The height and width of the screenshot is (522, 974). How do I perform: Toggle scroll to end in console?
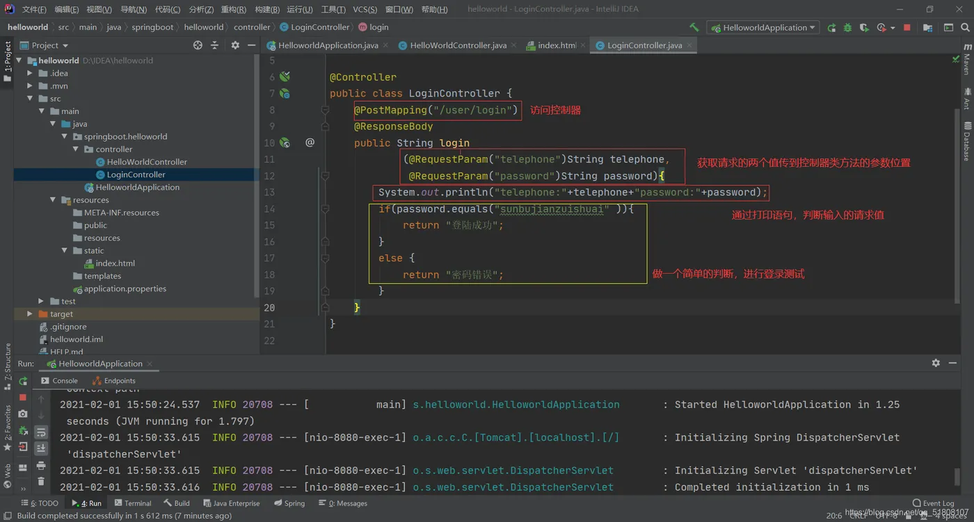pos(41,448)
